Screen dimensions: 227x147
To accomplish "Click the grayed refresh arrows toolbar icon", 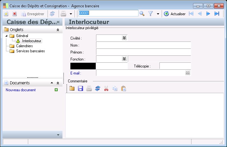I will tap(52, 14).
